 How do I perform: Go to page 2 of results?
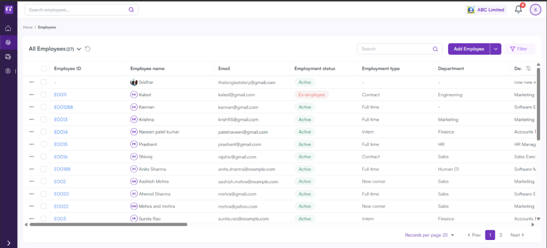pyautogui.click(x=501, y=235)
